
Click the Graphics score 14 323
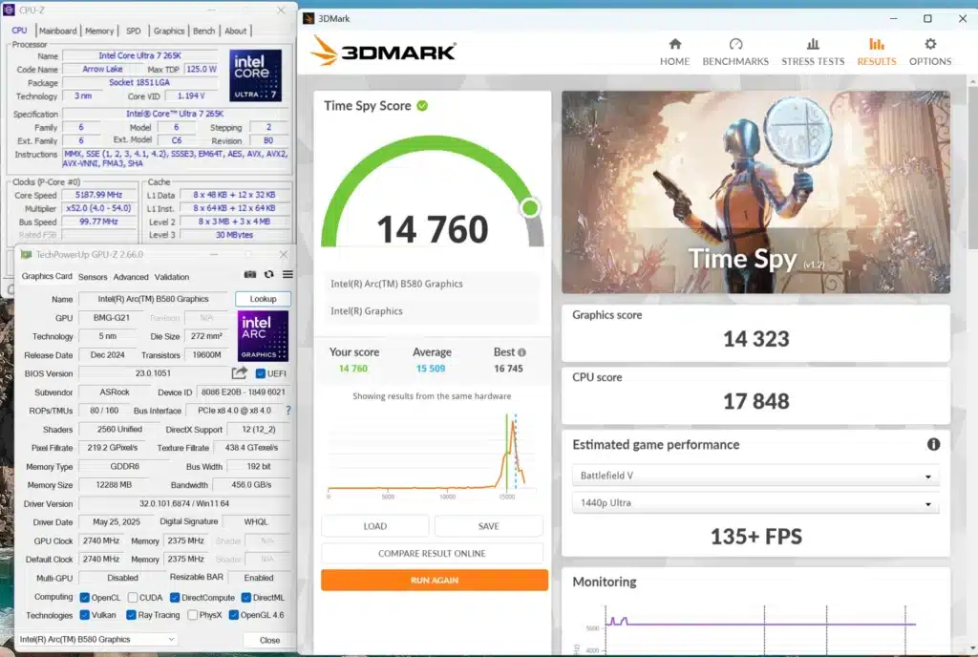click(756, 339)
